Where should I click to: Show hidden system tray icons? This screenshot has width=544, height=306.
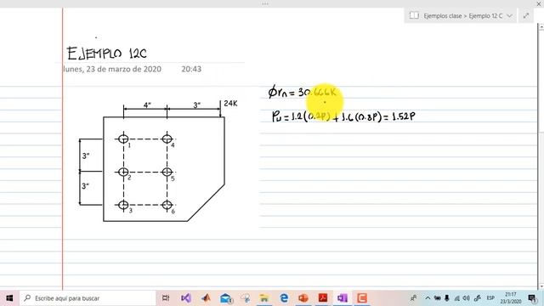tap(428, 298)
